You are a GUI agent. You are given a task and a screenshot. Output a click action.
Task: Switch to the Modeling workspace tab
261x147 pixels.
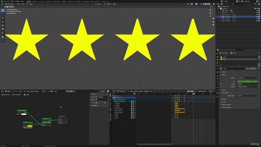click(35, 2)
